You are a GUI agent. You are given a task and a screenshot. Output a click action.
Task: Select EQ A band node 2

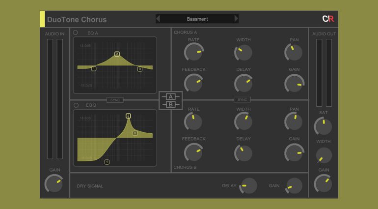pos(117,54)
